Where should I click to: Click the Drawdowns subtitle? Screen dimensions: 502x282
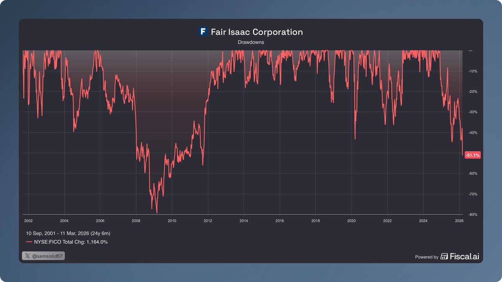click(251, 42)
